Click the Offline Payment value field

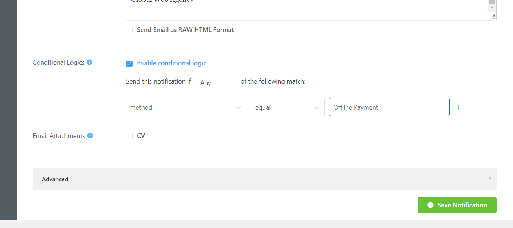pyautogui.click(x=389, y=107)
